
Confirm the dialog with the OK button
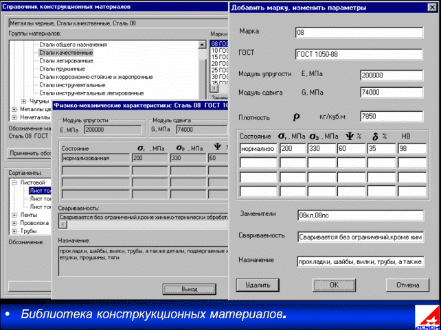(x=334, y=285)
